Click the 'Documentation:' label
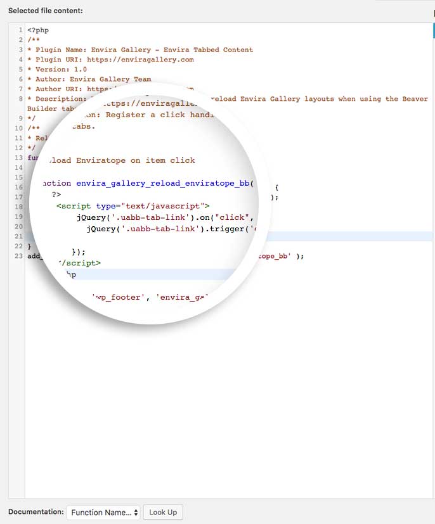The height and width of the screenshot is (524, 435). tap(36, 512)
